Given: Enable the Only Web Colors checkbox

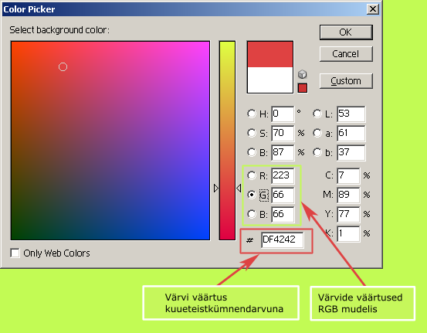Looking at the screenshot, I should (15, 253).
